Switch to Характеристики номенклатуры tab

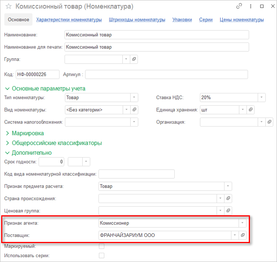tap(69, 20)
